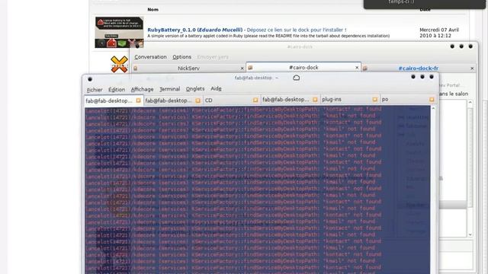
Task: Click the close icon of fab@fab-desktop tab beside CD
Action: [x=197, y=100]
